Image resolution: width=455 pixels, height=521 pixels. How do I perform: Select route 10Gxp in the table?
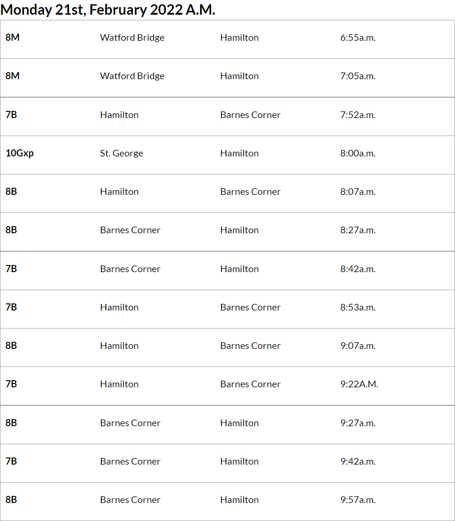pyautogui.click(x=19, y=154)
